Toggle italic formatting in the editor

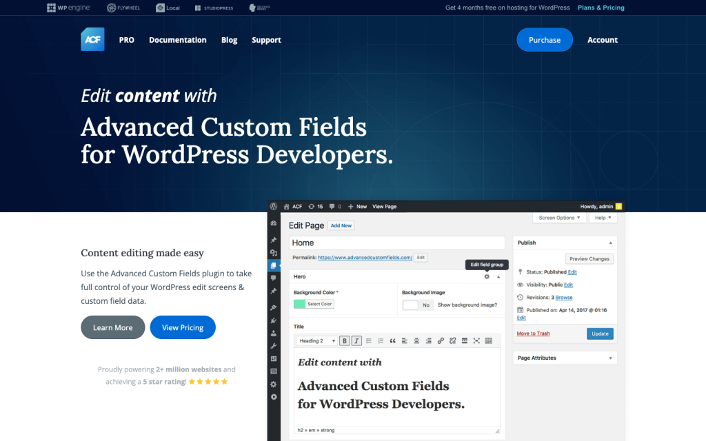[x=356, y=340]
